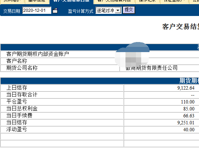Focus the 交易日期 date input field
The width and height of the screenshot is (199, 149).
click(37, 10)
